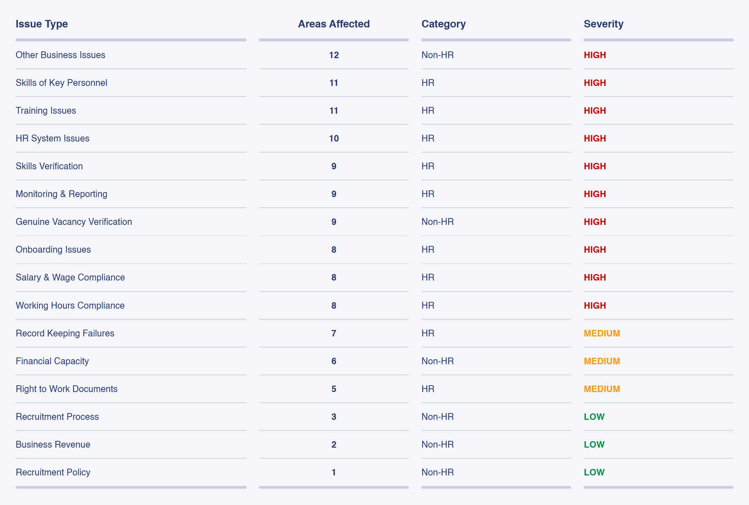Click the Issue Type column header
The width and height of the screenshot is (749, 505).
click(42, 24)
